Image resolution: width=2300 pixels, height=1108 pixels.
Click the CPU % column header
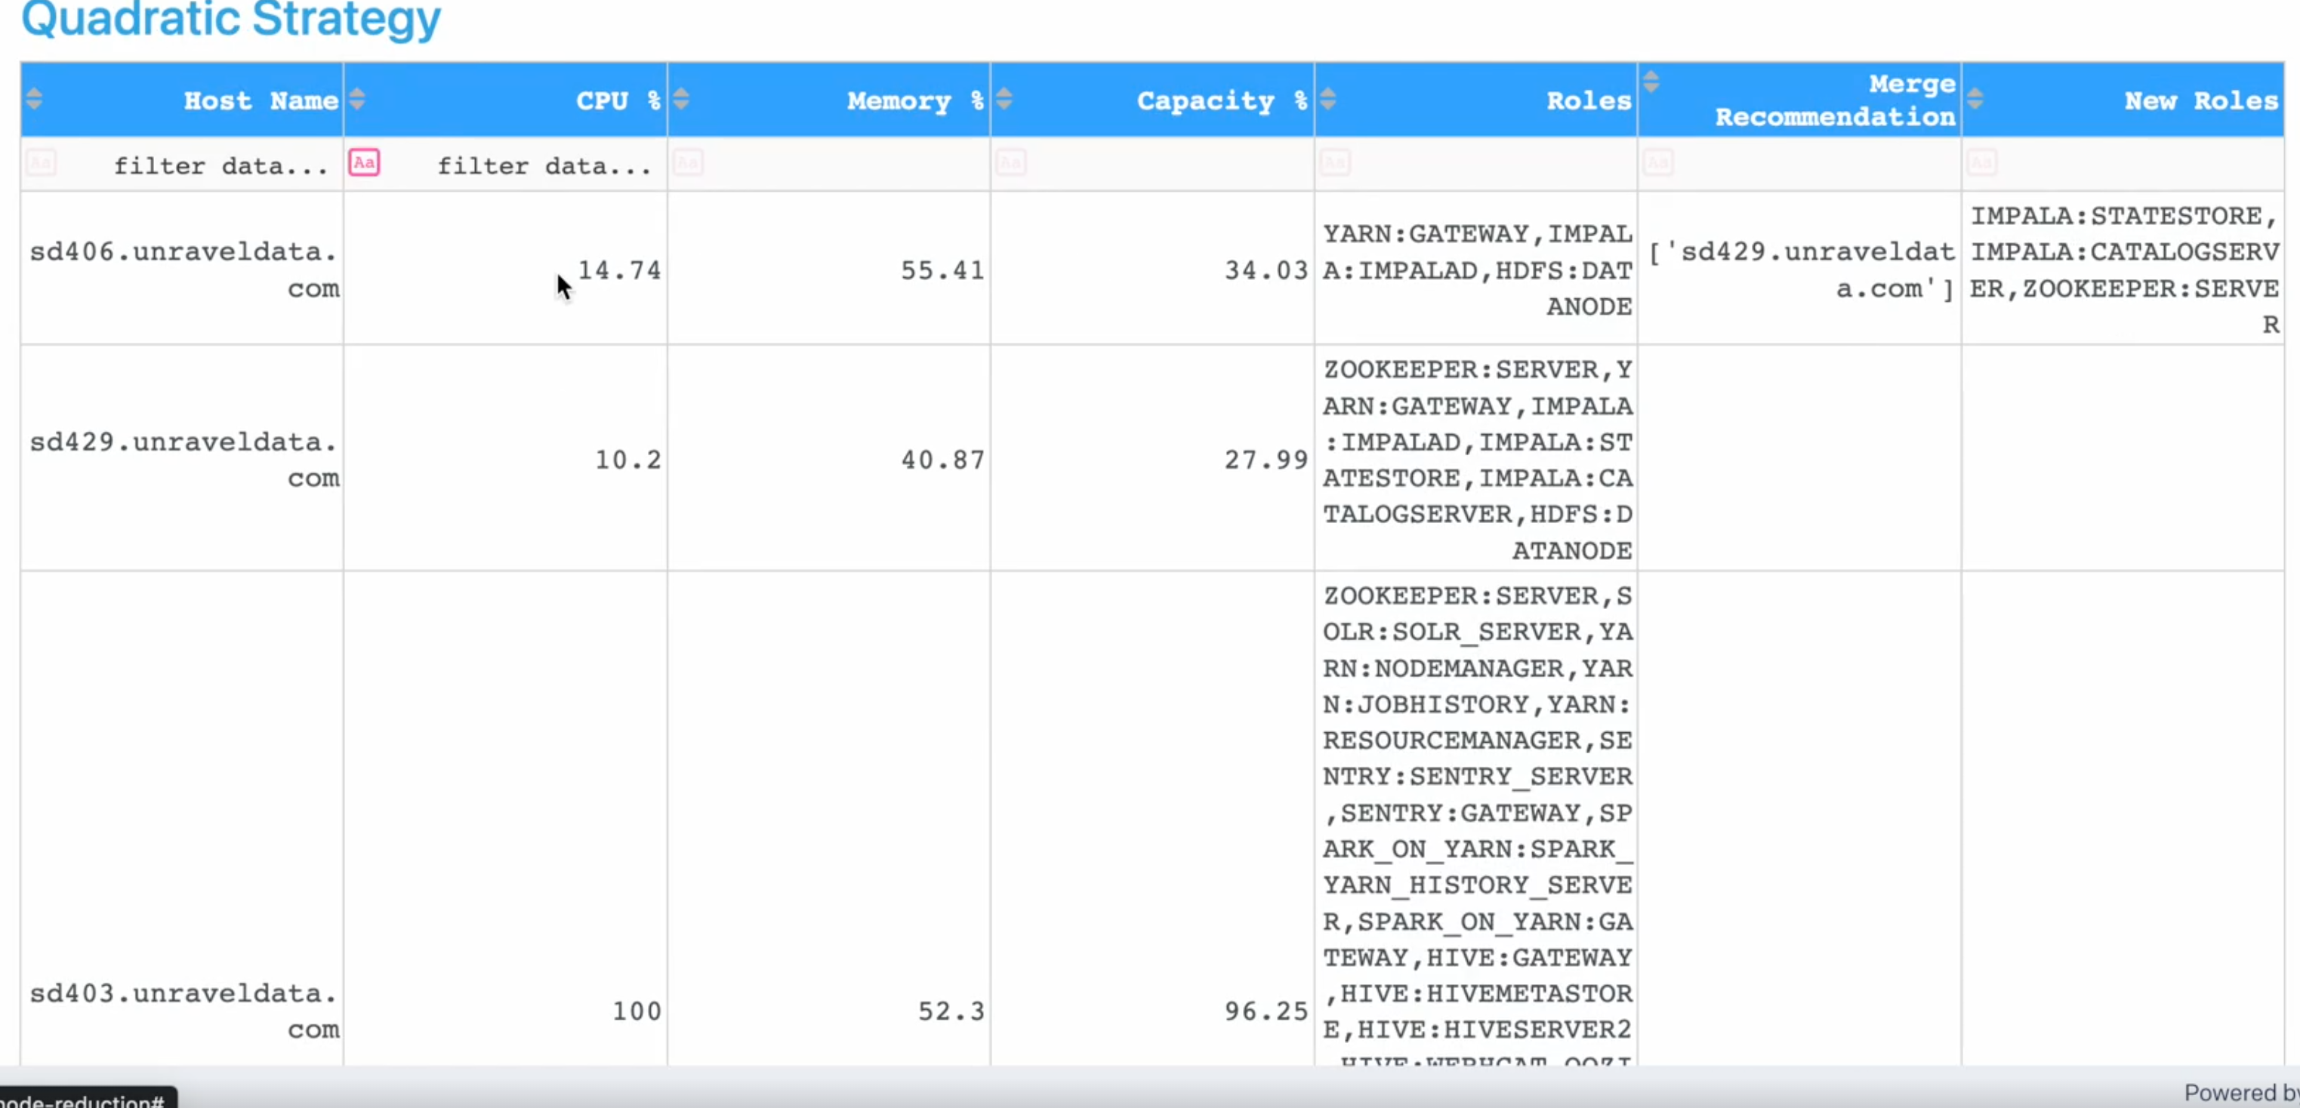click(x=505, y=100)
